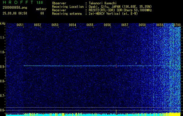Click the 0652 time marker
The width and height of the screenshot is (183, 116).
(x=38, y=25)
